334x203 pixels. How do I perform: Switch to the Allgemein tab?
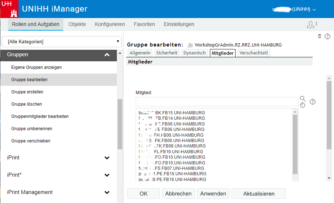coord(140,53)
